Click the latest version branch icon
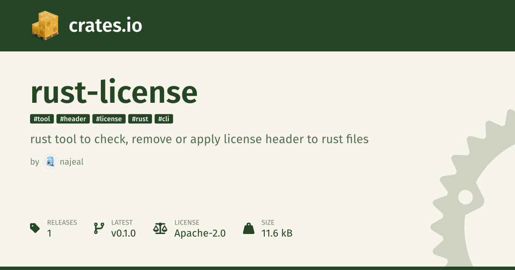The image size is (515, 270). 99,228
